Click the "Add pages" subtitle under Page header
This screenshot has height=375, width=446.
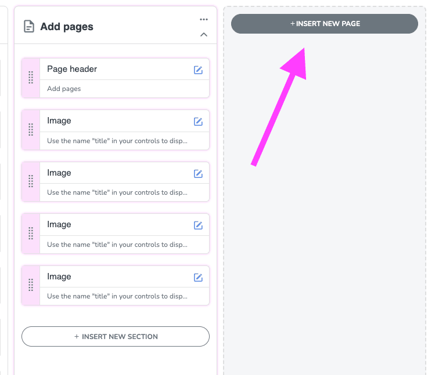[x=64, y=89]
